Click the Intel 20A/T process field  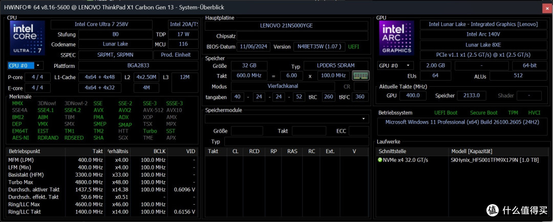(x=183, y=24)
